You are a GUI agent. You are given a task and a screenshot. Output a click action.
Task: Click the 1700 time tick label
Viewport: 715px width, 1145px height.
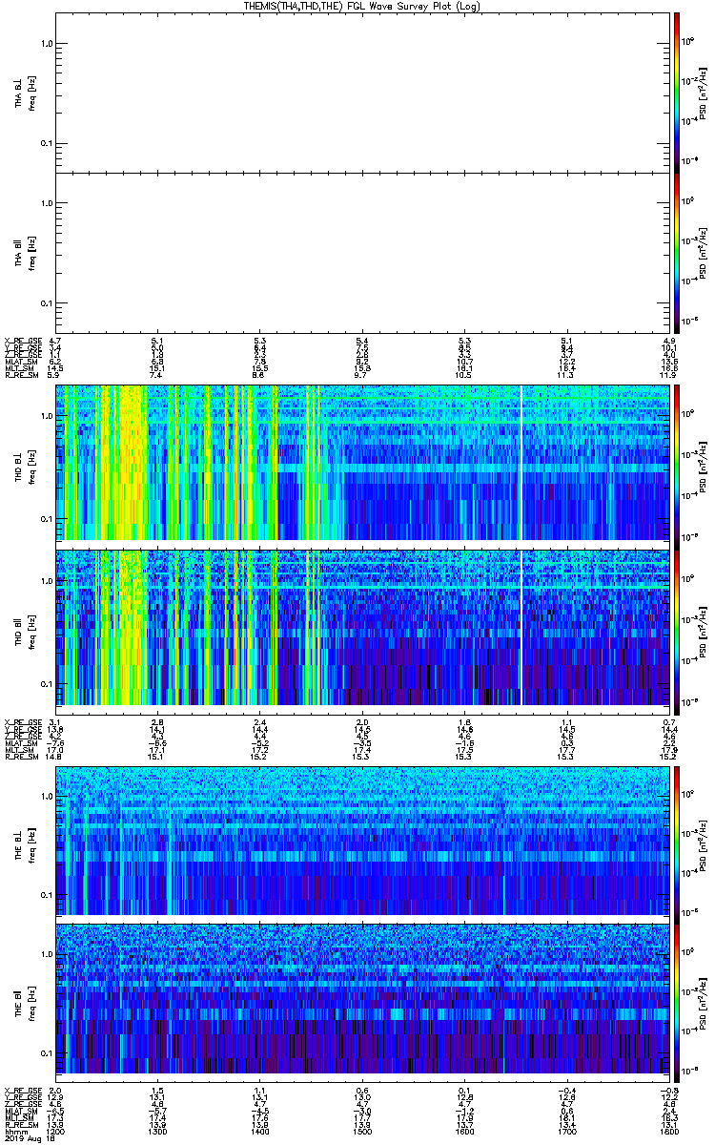[566, 1131]
